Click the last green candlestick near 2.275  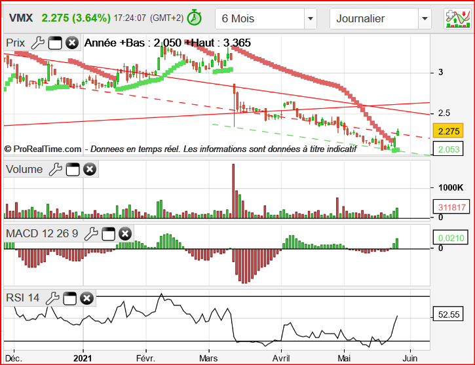[398, 132]
